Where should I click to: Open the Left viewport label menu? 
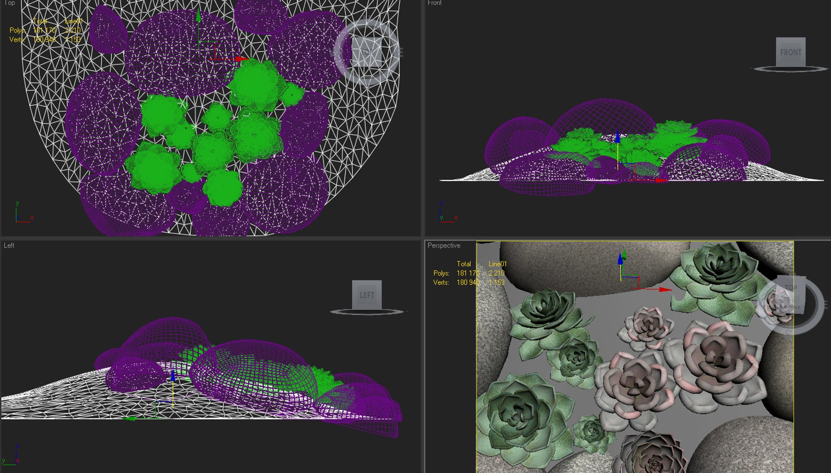coord(9,245)
